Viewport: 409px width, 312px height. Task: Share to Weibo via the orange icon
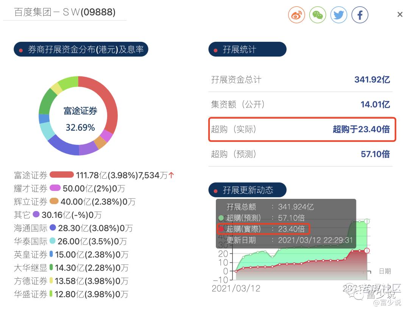pos(297,15)
